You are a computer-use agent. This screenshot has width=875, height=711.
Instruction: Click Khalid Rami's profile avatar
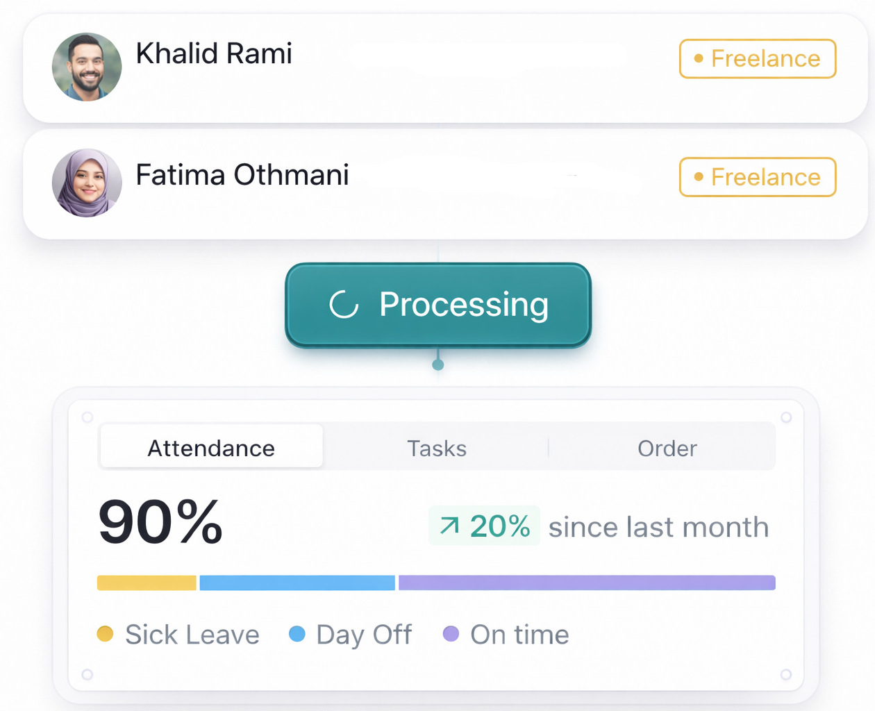(87, 67)
